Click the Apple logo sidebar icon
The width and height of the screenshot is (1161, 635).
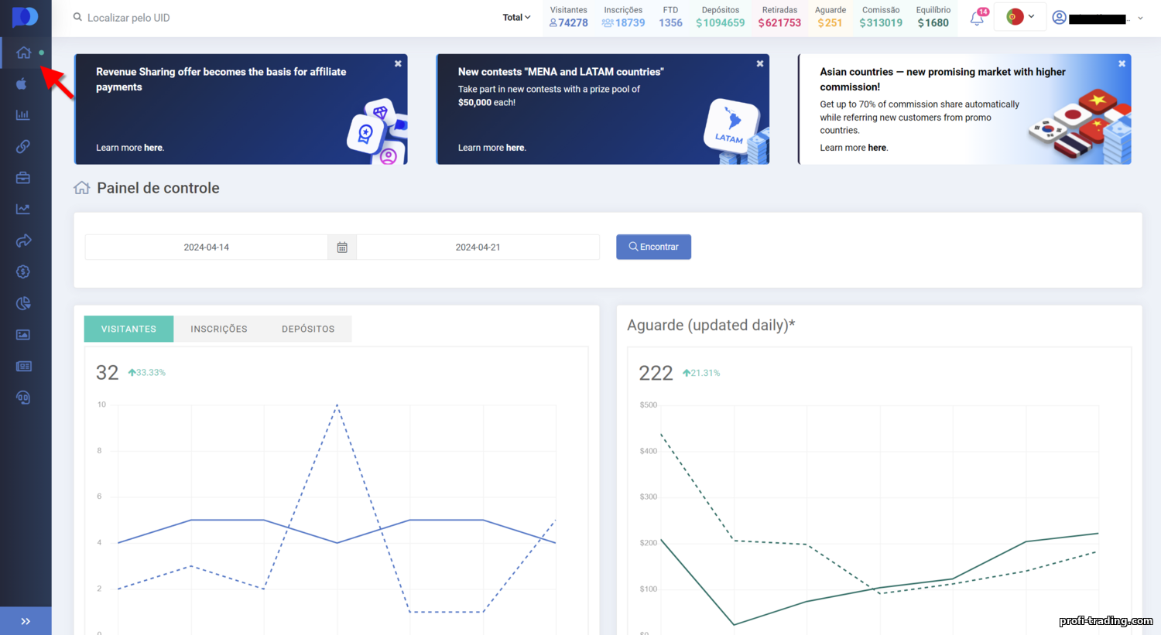click(22, 84)
